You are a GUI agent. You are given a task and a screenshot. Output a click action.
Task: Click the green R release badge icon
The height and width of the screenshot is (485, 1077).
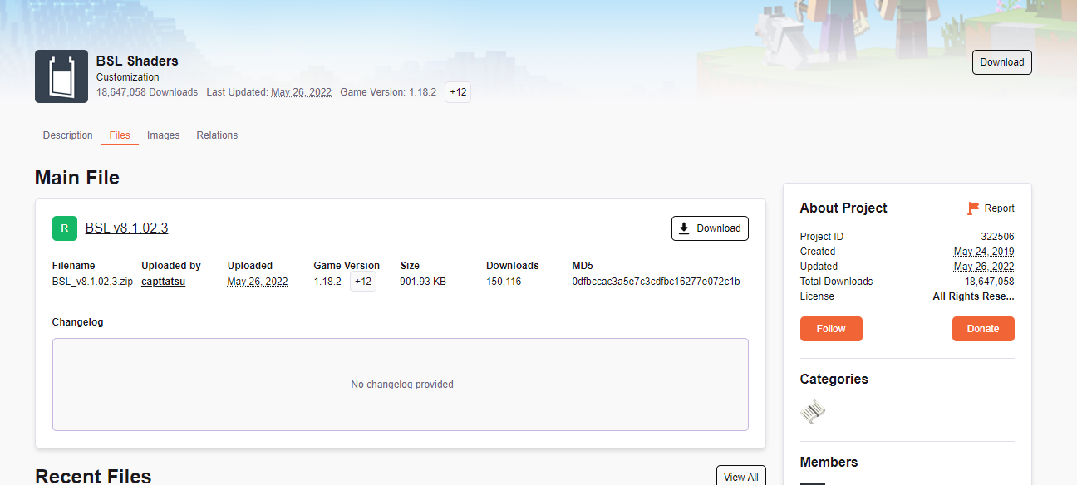click(64, 228)
